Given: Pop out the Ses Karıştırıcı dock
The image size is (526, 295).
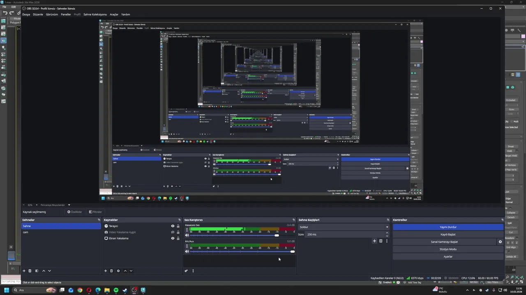Looking at the screenshot, I should point(293,220).
